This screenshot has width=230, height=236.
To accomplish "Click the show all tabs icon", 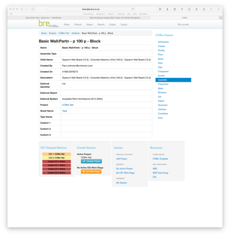I will 218,9.
